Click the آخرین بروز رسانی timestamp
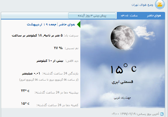This screenshot has height=117, width=168. 135,114
